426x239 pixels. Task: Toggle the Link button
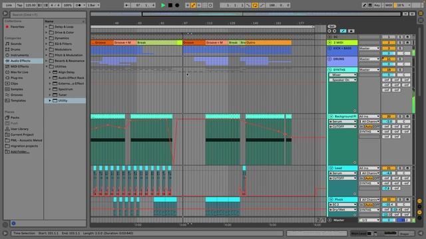pyautogui.click(x=9, y=5)
